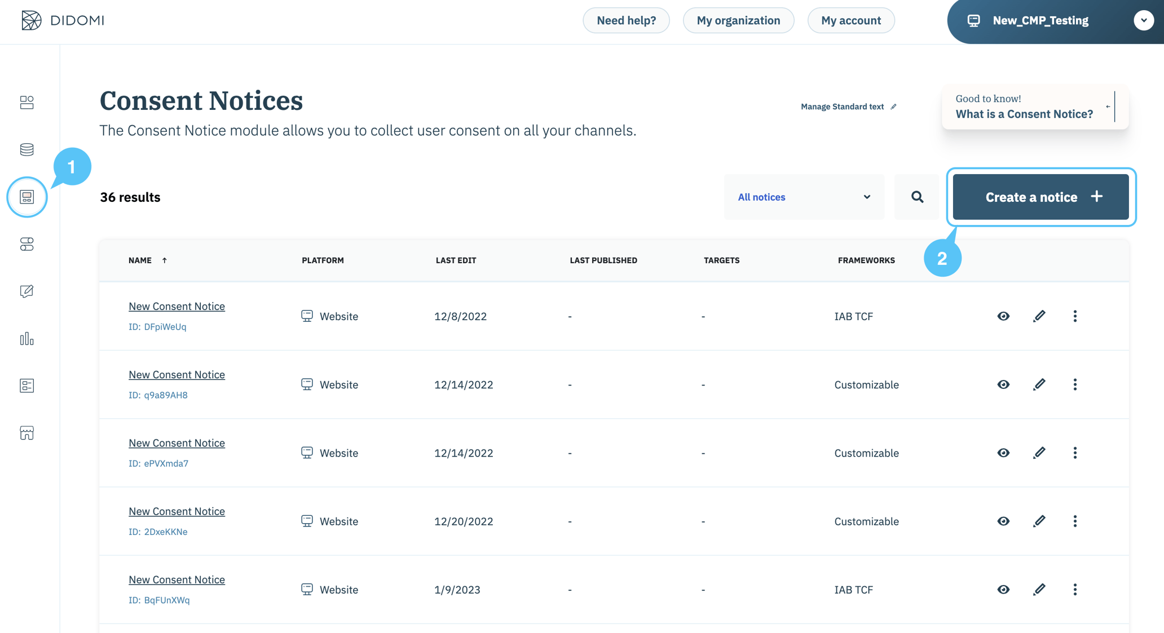Image resolution: width=1164 pixels, height=633 pixels.
Task: Open the three-dot menu for notice 2DxeKKNe
Action: (x=1075, y=521)
